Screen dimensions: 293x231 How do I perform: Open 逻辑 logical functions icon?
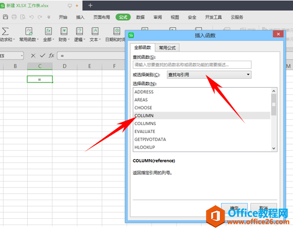coord(80,31)
